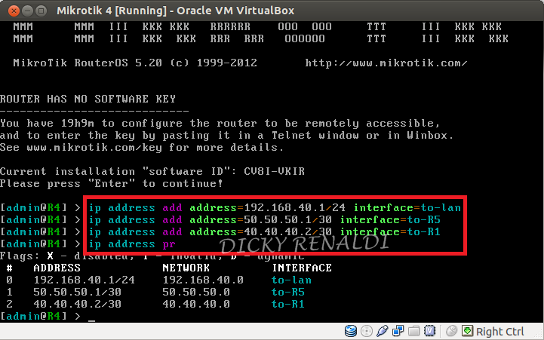Click the mouse integration status icon

(451, 332)
